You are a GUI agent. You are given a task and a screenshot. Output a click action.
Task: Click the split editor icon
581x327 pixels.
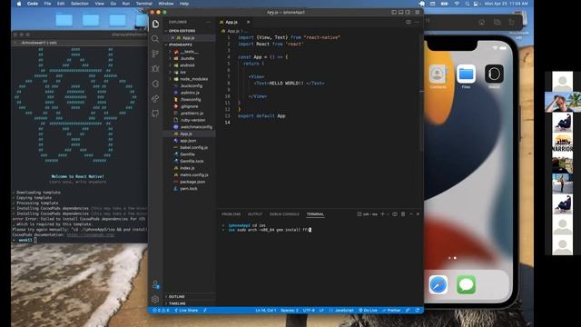[x=409, y=22]
